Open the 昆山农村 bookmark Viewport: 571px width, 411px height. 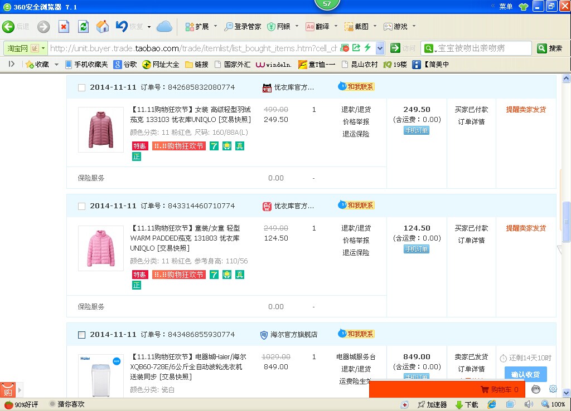click(x=360, y=65)
